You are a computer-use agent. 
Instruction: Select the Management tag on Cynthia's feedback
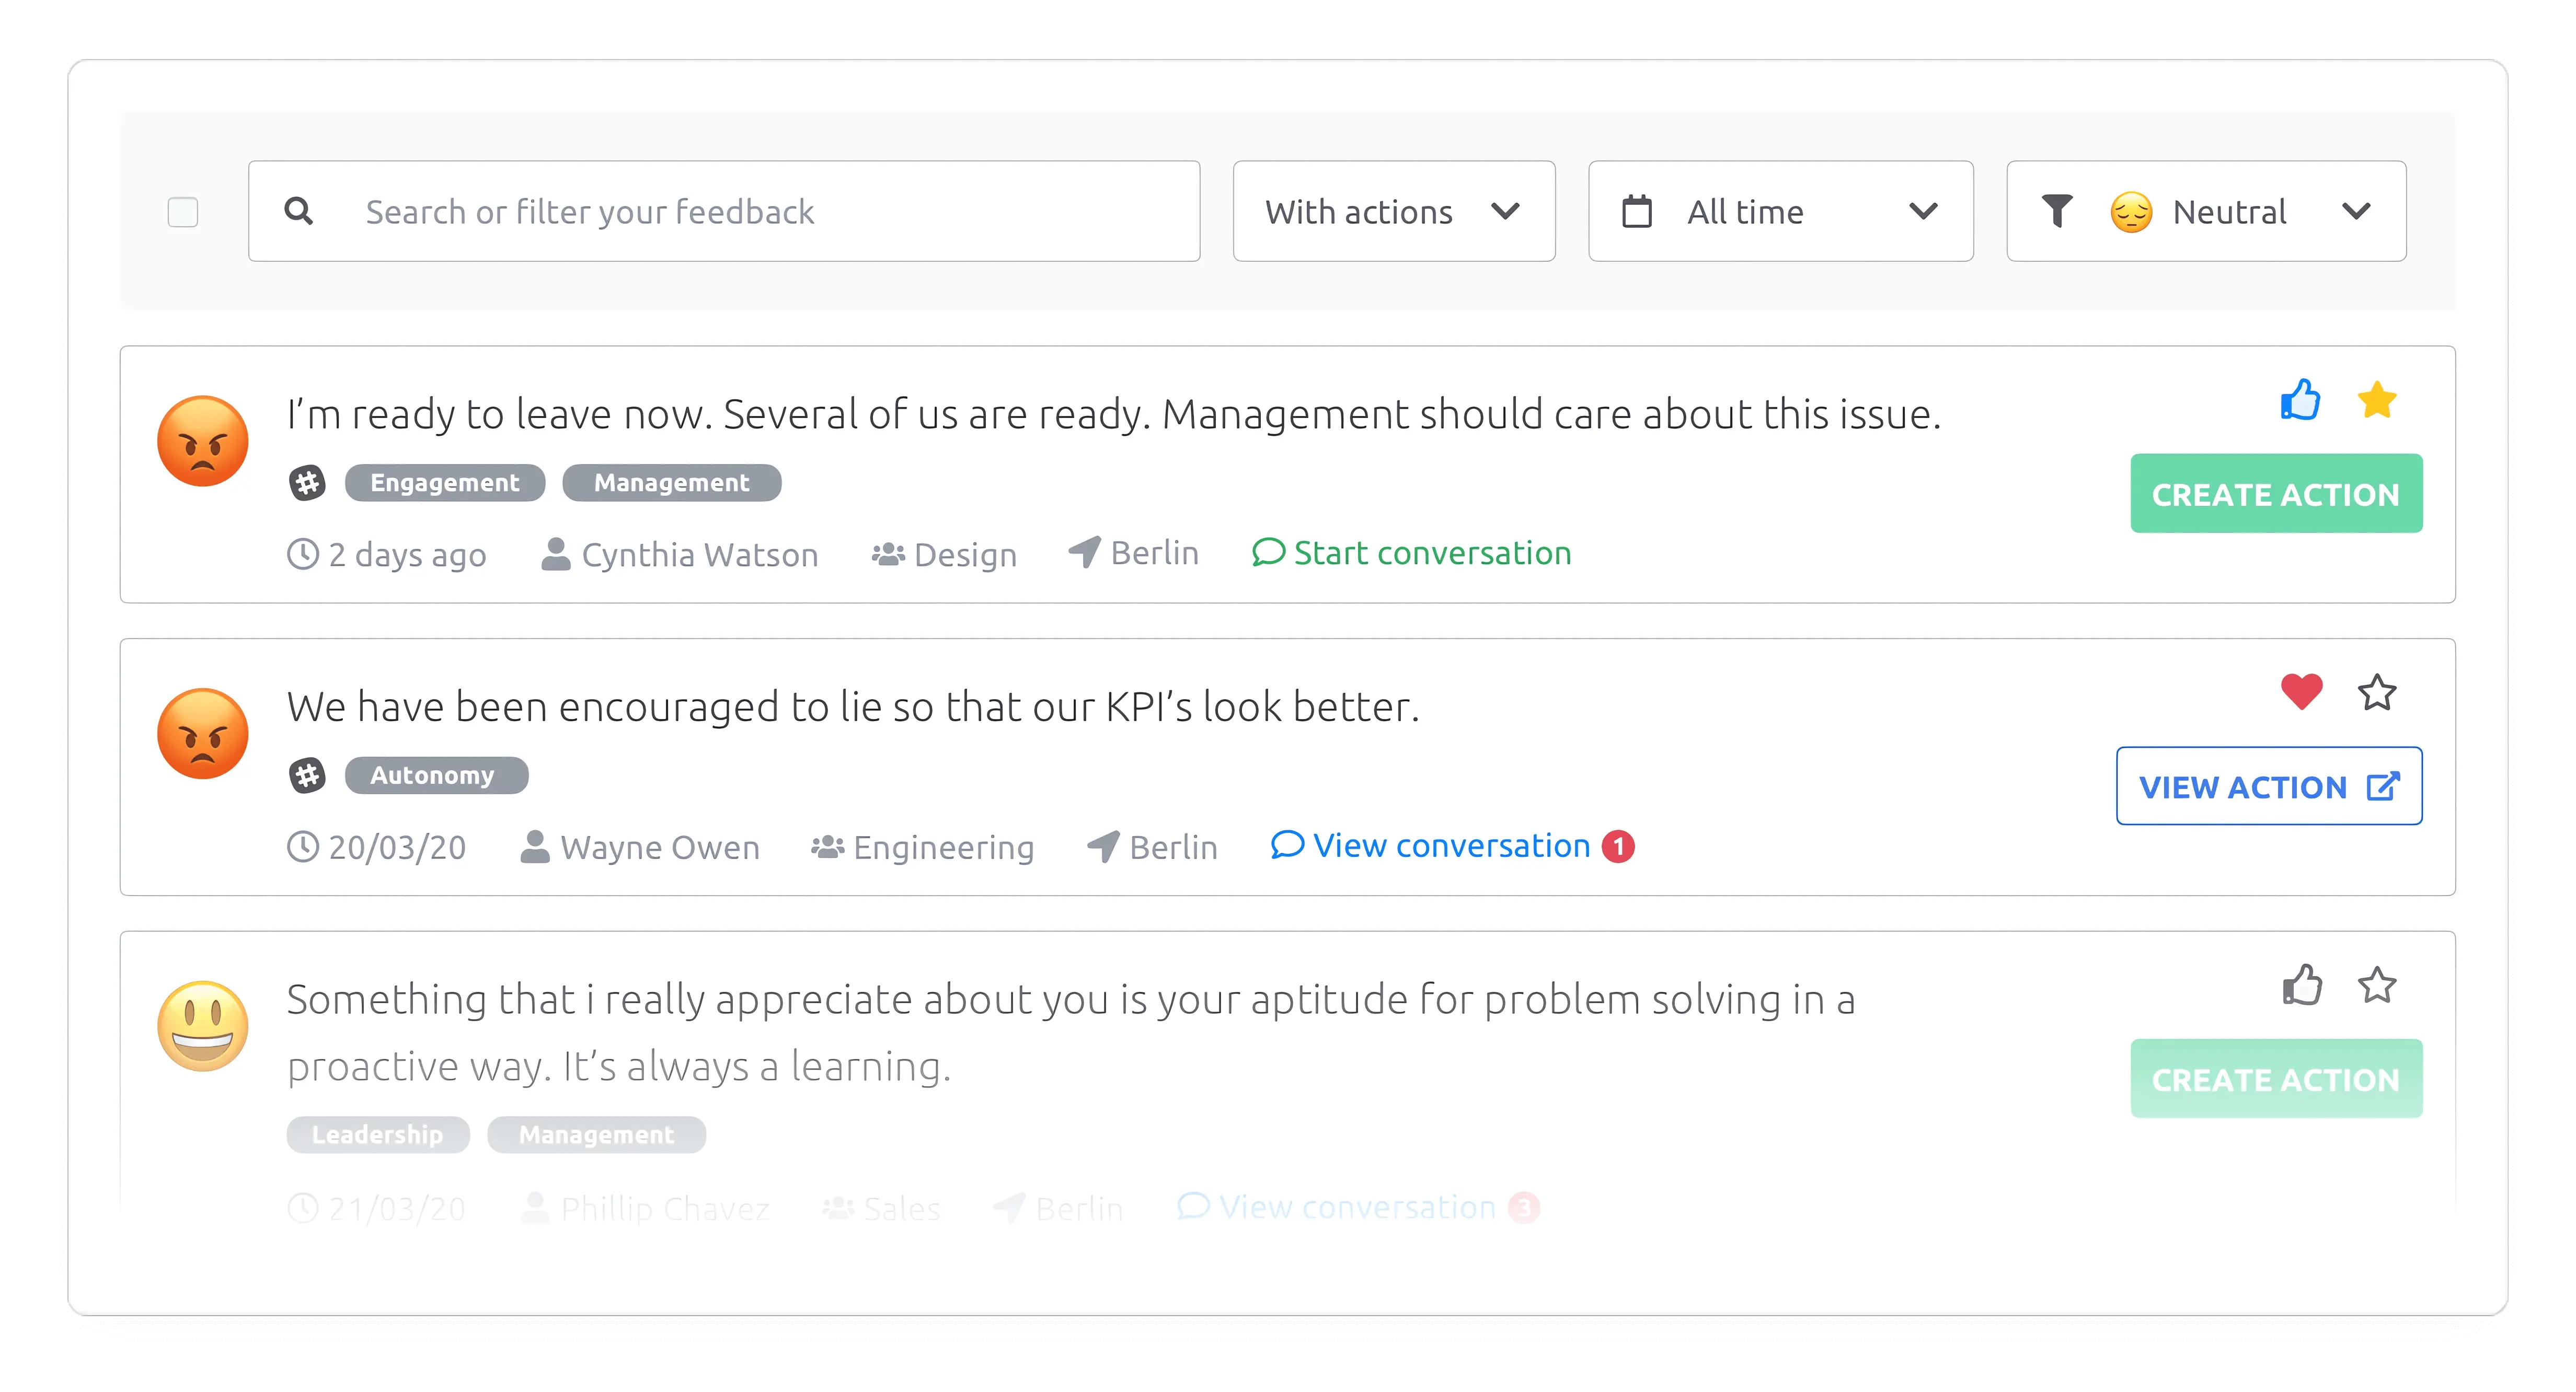[671, 483]
